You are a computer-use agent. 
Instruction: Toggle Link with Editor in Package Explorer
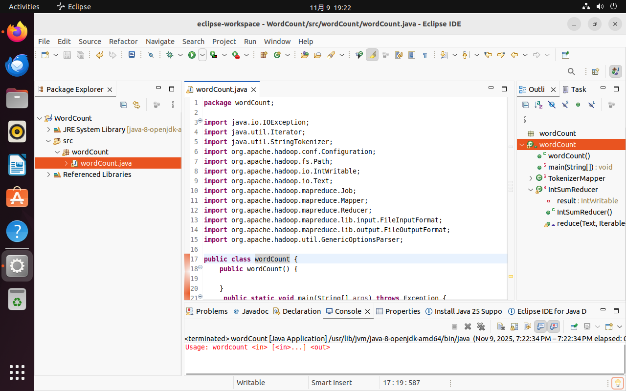[136, 105]
